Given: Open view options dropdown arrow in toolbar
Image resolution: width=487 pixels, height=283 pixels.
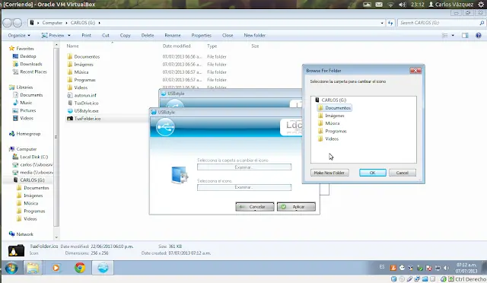Looking at the screenshot, I should [453, 36].
